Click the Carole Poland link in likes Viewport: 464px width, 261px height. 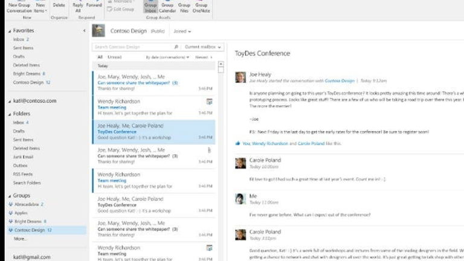(x=311, y=144)
